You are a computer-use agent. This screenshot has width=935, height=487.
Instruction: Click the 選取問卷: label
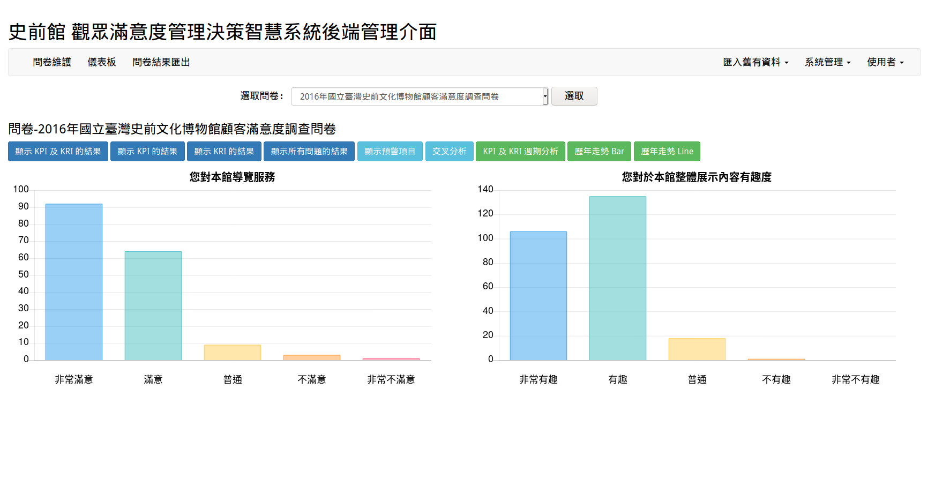261,96
